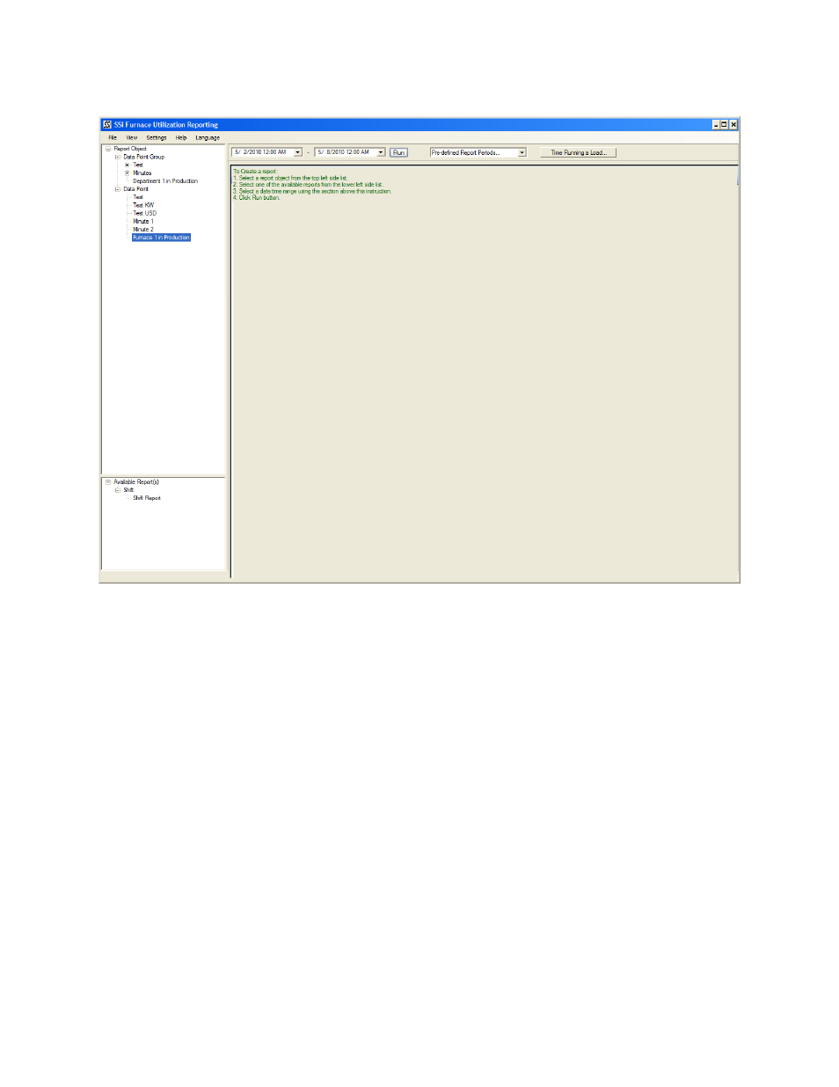Viewport: 839px width, 1087px height.
Task: Click the '4. Click Run button.' instruction line
Action: point(257,198)
